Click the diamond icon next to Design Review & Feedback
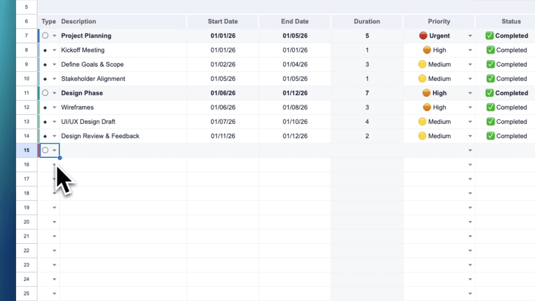The height and width of the screenshot is (301, 535). click(x=45, y=136)
